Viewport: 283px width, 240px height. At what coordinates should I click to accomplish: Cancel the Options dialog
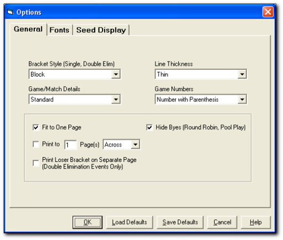(x=222, y=222)
